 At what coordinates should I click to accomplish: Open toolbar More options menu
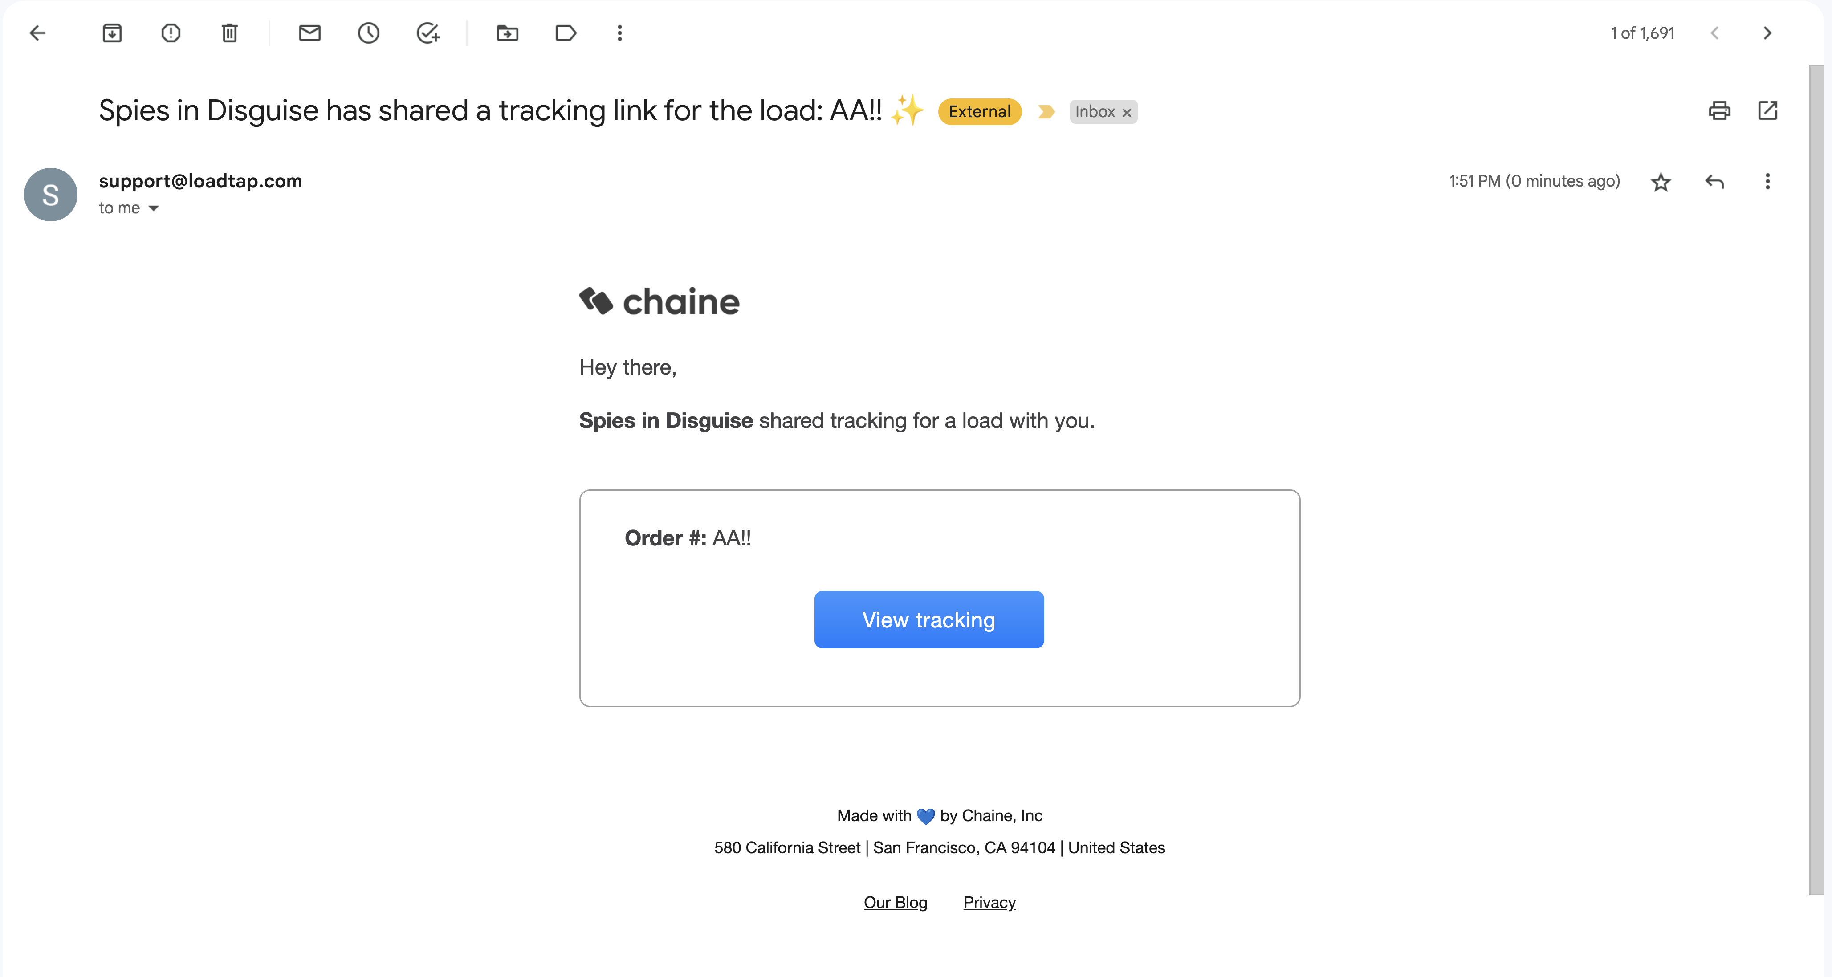(619, 33)
